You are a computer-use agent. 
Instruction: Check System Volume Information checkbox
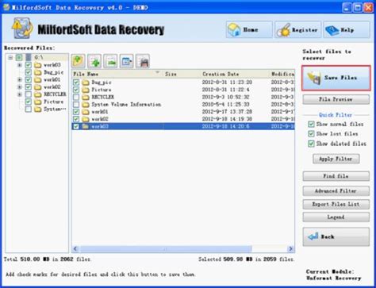pyautogui.click(x=76, y=105)
